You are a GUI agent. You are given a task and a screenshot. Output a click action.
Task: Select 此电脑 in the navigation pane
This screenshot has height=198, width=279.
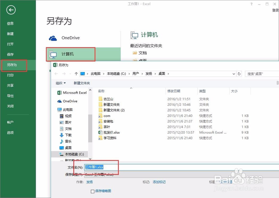65,109
